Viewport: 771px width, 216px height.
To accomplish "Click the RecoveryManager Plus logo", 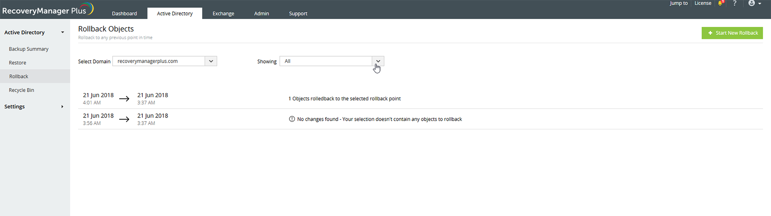I will 48,9.
